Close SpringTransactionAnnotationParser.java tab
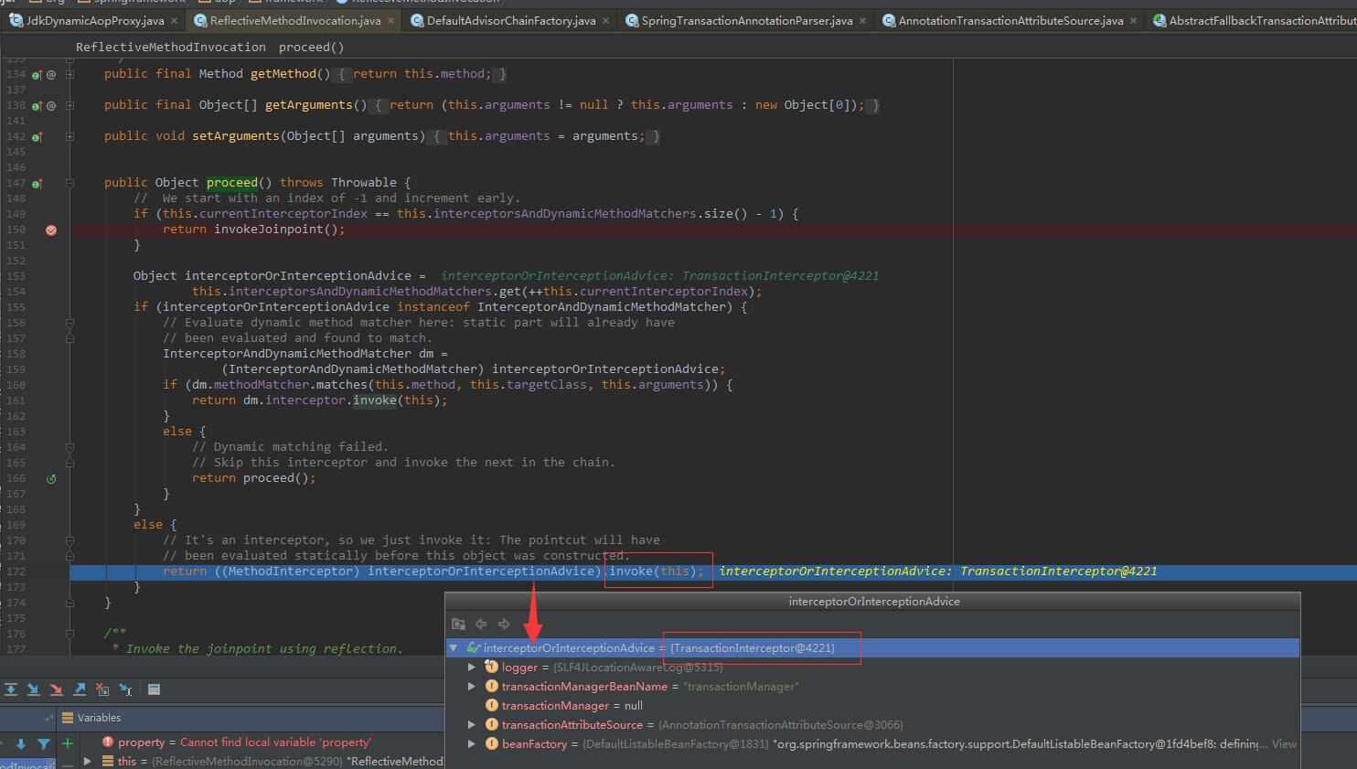This screenshot has width=1357, height=769. pyautogui.click(x=863, y=20)
